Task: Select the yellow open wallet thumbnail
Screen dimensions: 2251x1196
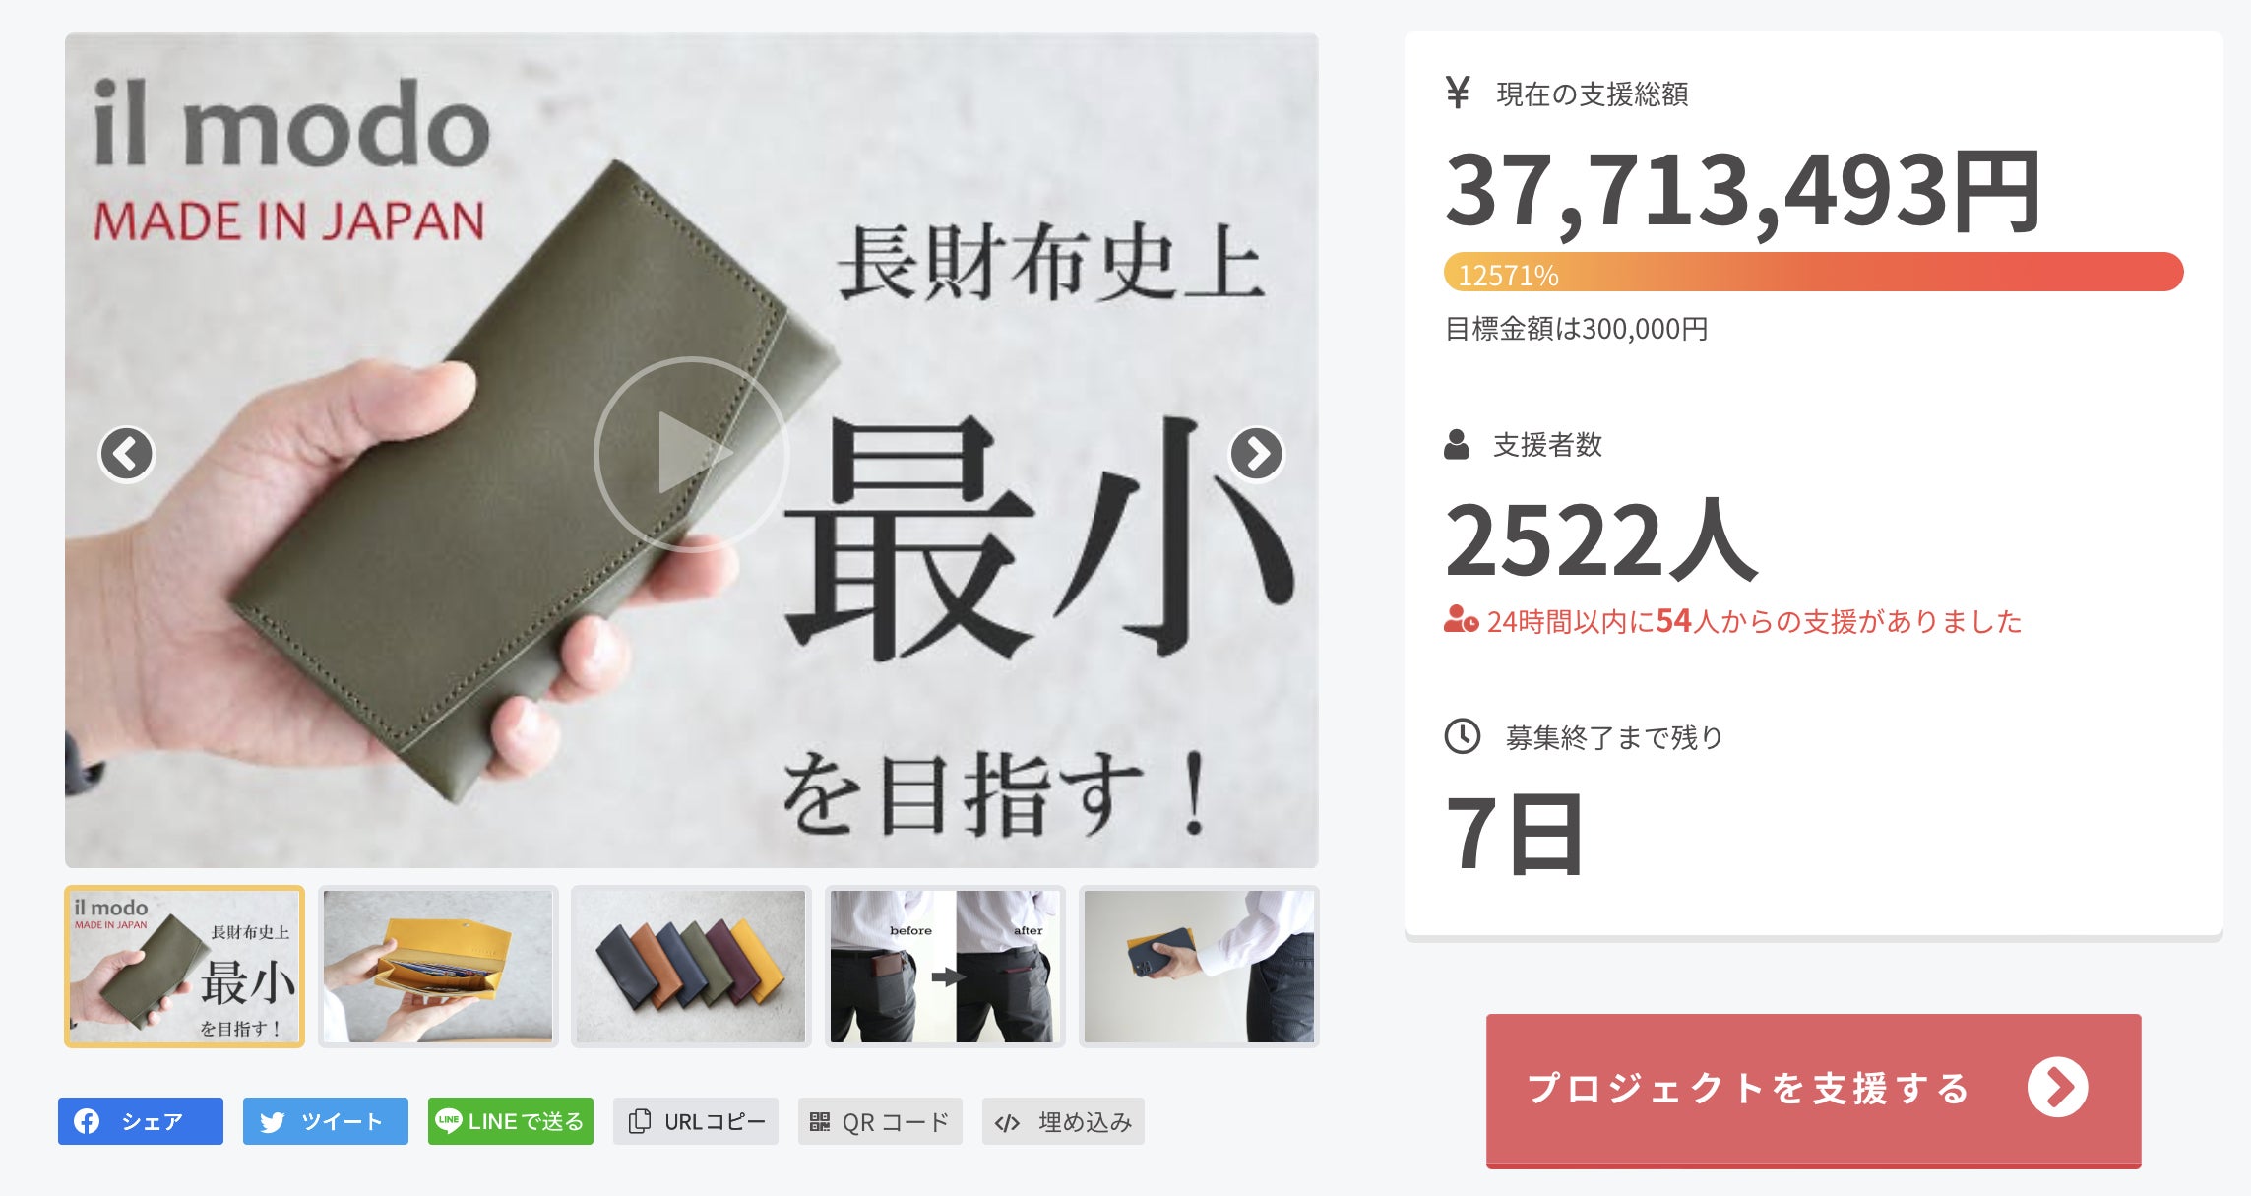Action: tap(438, 966)
